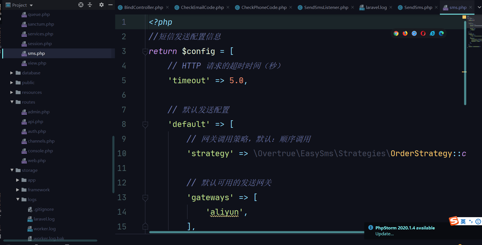The height and width of the screenshot is (245, 482).
Task: Close the SendSms.php tab
Action: [436, 7]
